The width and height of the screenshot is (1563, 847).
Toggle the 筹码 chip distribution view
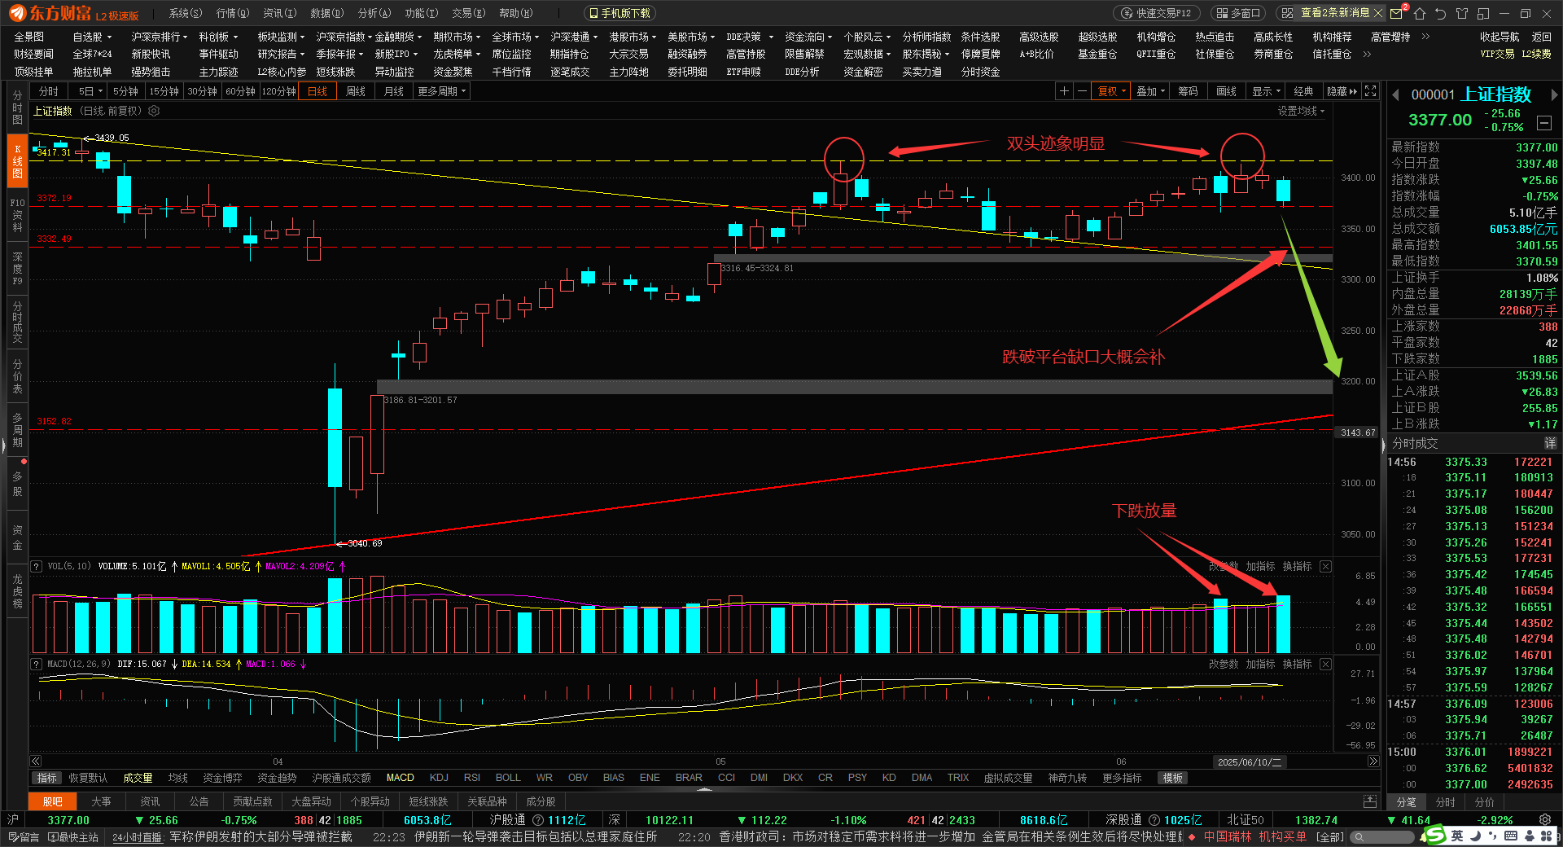[x=1188, y=91]
